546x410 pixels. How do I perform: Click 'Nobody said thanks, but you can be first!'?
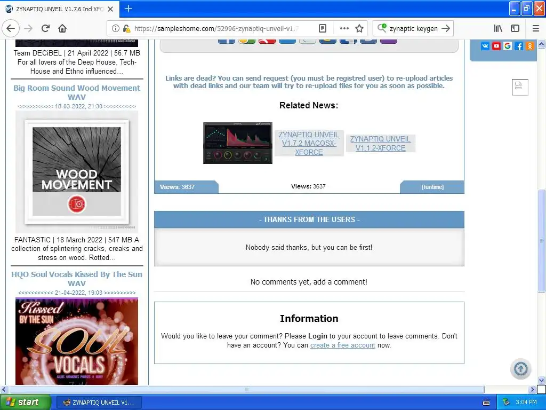[309, 247]
